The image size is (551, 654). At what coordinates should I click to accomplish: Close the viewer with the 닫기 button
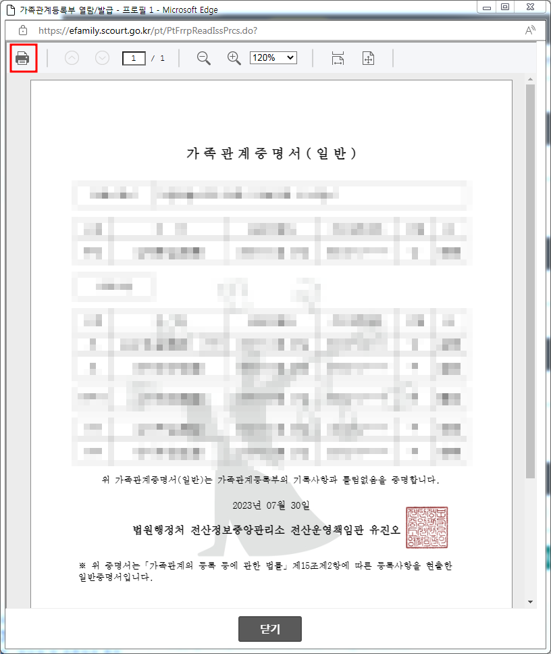269,629
